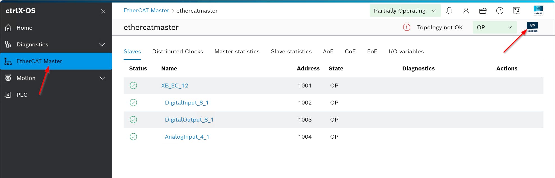Open the OP master state dropdown
Image resolution: width=555 pixels, height=178 pixels.
[x=494, y=27]
